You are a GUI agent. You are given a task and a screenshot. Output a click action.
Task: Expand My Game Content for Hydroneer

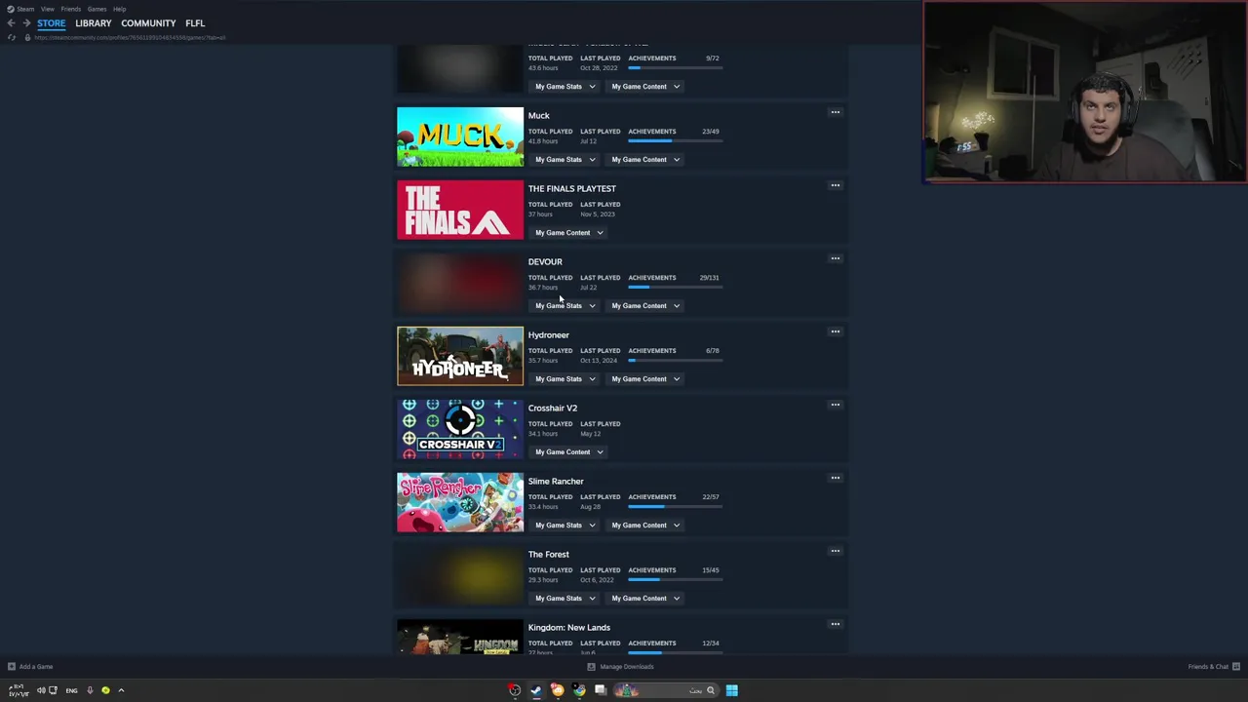(645, 379)
